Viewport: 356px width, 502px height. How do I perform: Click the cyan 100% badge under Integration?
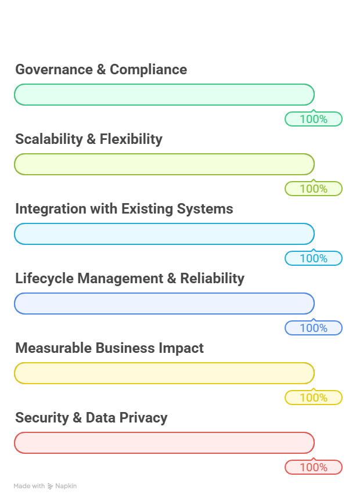(314, 258)
